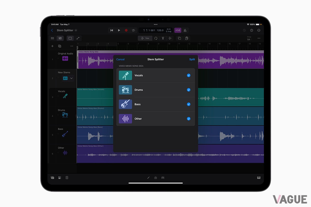
Task: Open the help question mark icon
Action: (251, 30)
